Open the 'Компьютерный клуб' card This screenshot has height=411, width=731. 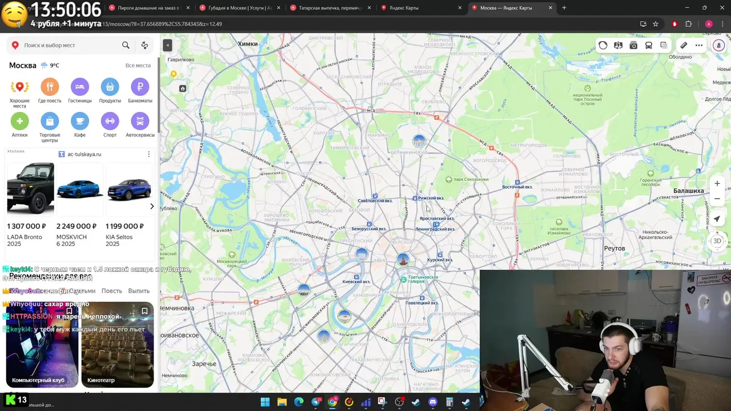pyautogui.click(x=42, y=345)
